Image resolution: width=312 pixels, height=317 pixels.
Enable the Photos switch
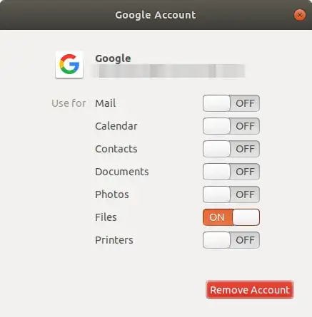(231, 194)
